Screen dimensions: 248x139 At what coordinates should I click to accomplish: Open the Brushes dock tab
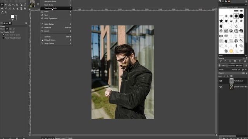click(x=220, y=1)
